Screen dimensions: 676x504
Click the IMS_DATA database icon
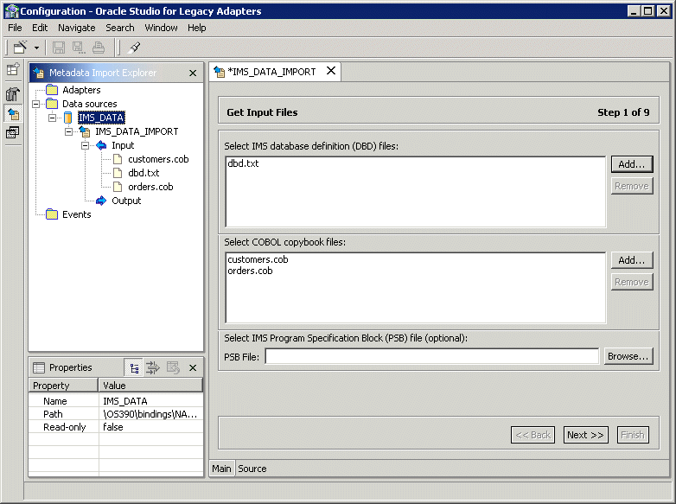pos(68,118)
